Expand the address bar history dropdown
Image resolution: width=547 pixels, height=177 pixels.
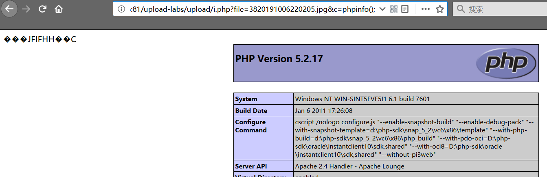[382, 9]
